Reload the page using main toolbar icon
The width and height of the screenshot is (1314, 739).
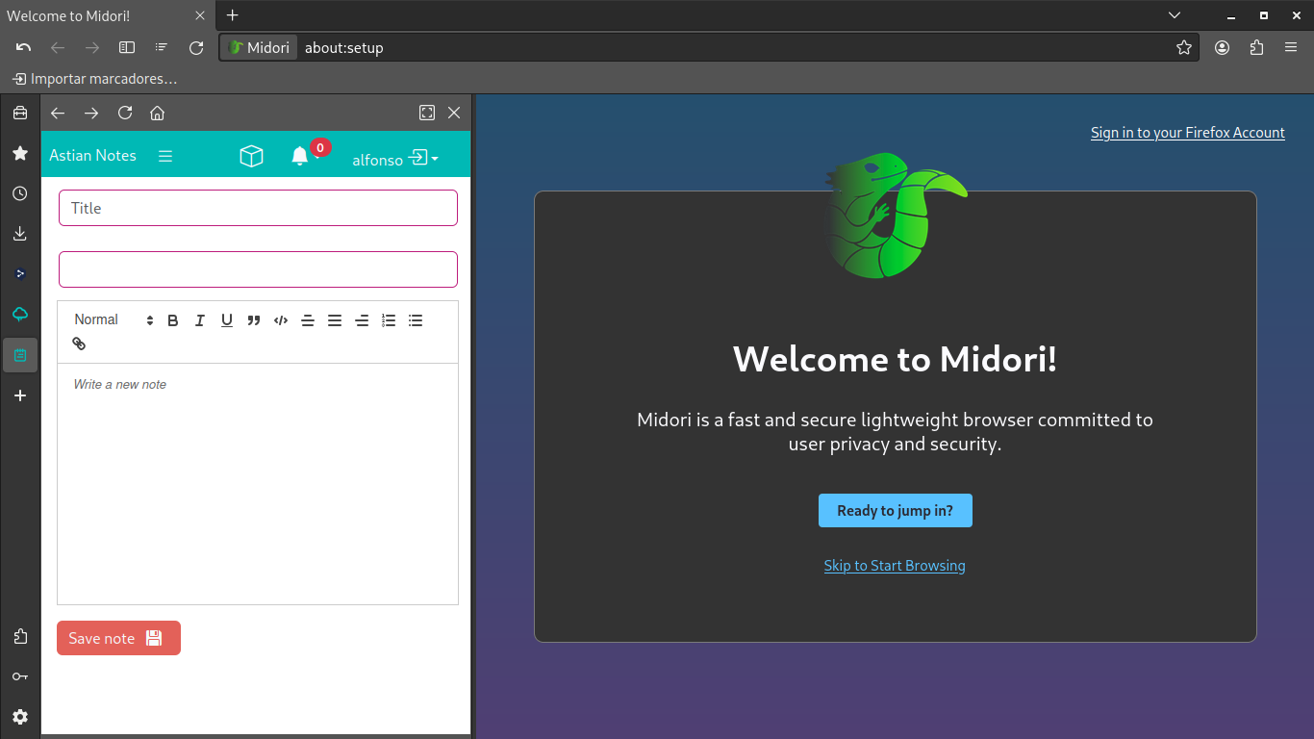coord(196,47)
